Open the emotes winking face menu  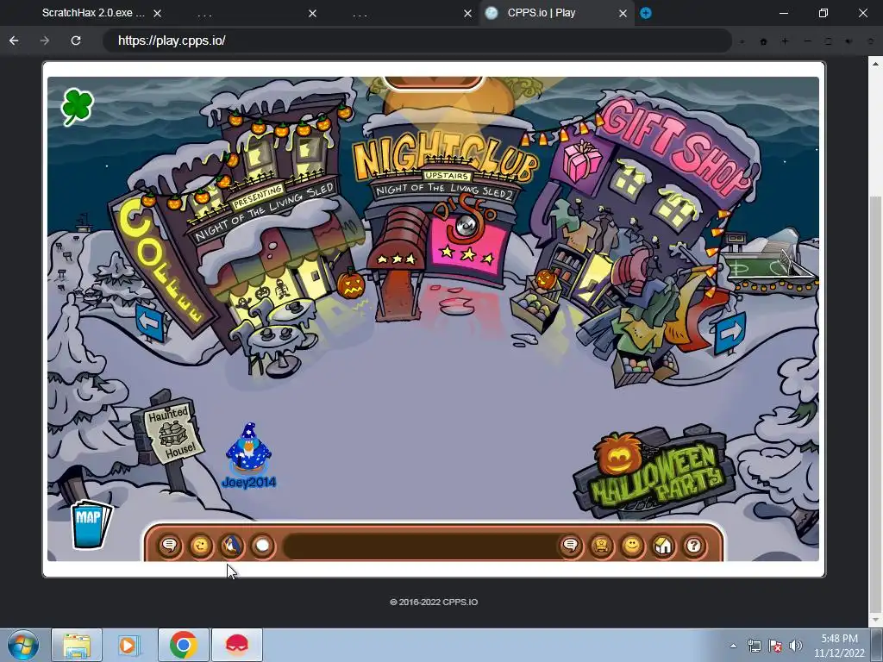pos(200,546)
